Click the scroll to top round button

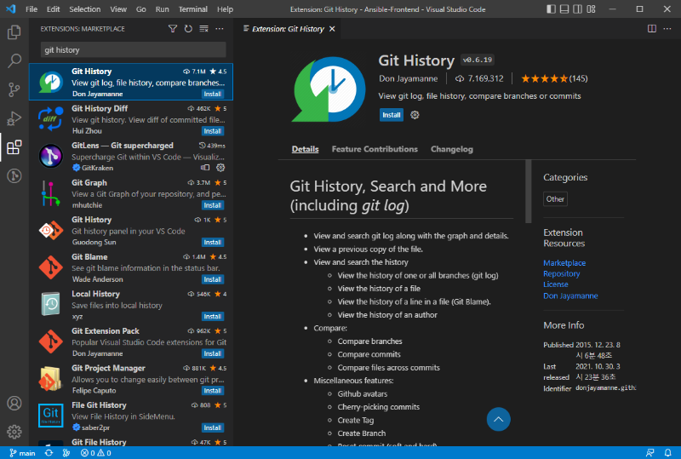pos(498,419)
